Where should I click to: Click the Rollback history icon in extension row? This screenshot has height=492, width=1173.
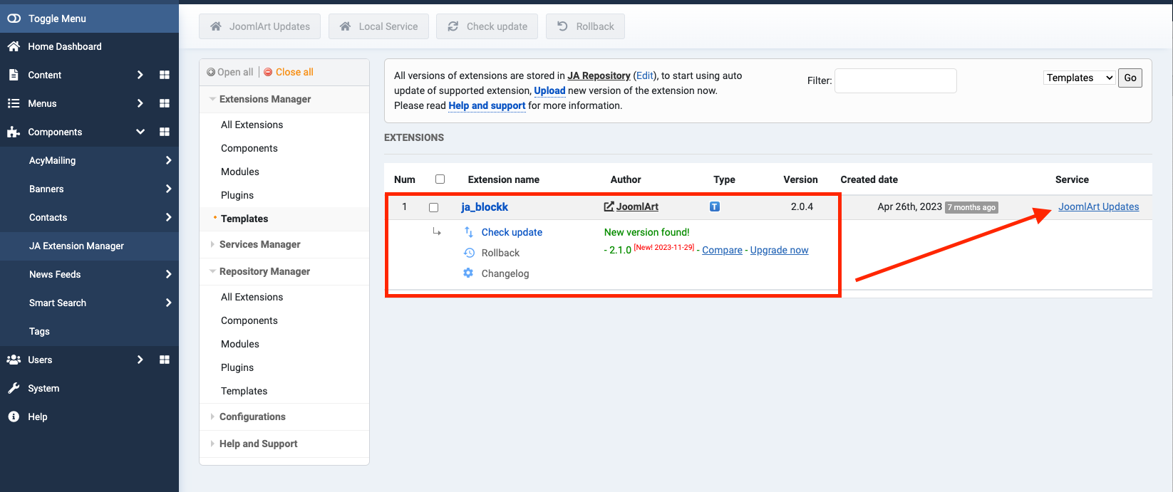469,253
